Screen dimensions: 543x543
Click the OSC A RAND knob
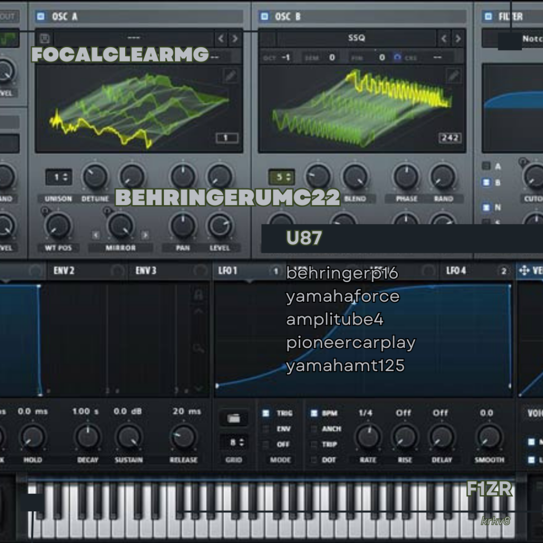pos(220,177)
